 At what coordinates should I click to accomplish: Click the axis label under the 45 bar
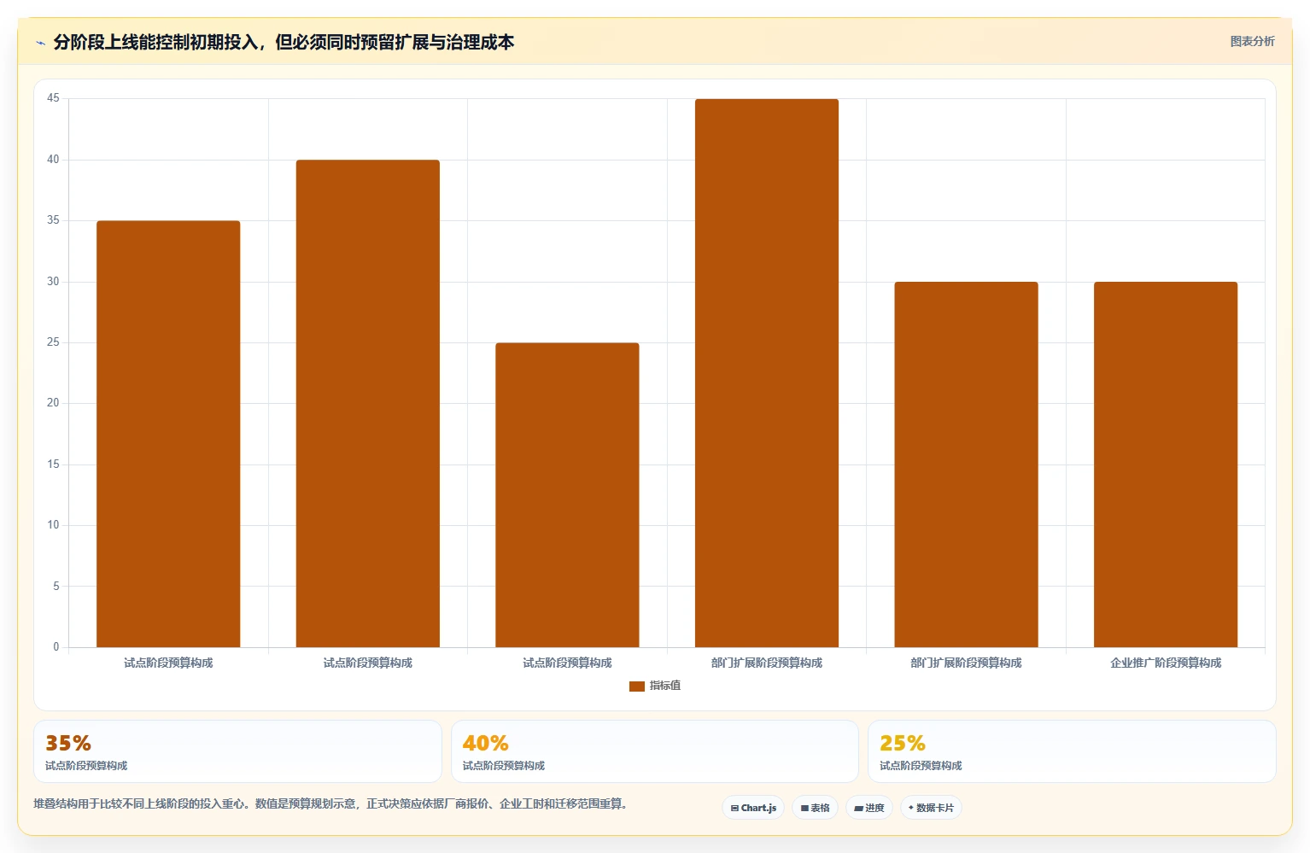pyautogui.click(x=767, y=663)
